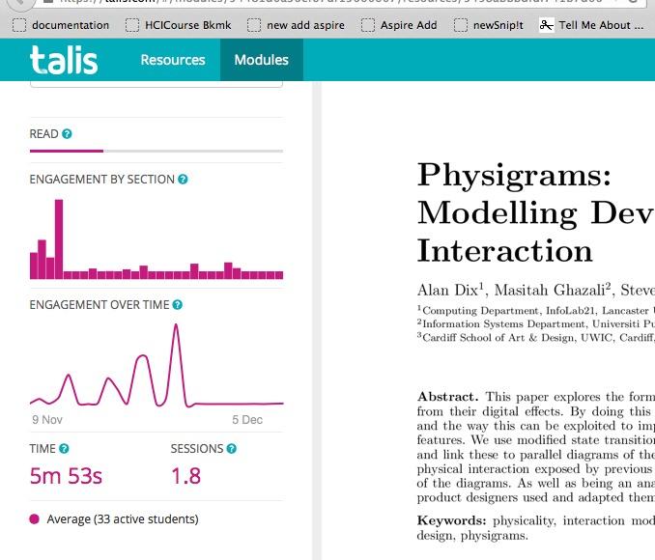Click the pink Average legend dot
The image size is (655, 560).
[34, 519]
